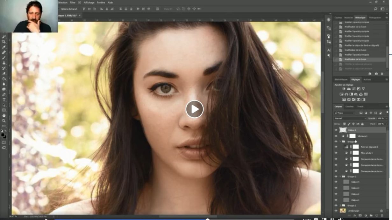
Task: Open the Affichage menu
Action: pyautogui.click(x=89, y=2)
